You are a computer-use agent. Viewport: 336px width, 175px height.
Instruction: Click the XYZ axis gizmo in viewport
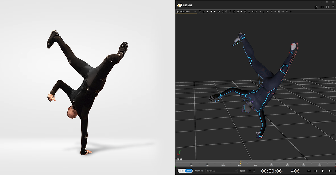(x=179, y=152)
